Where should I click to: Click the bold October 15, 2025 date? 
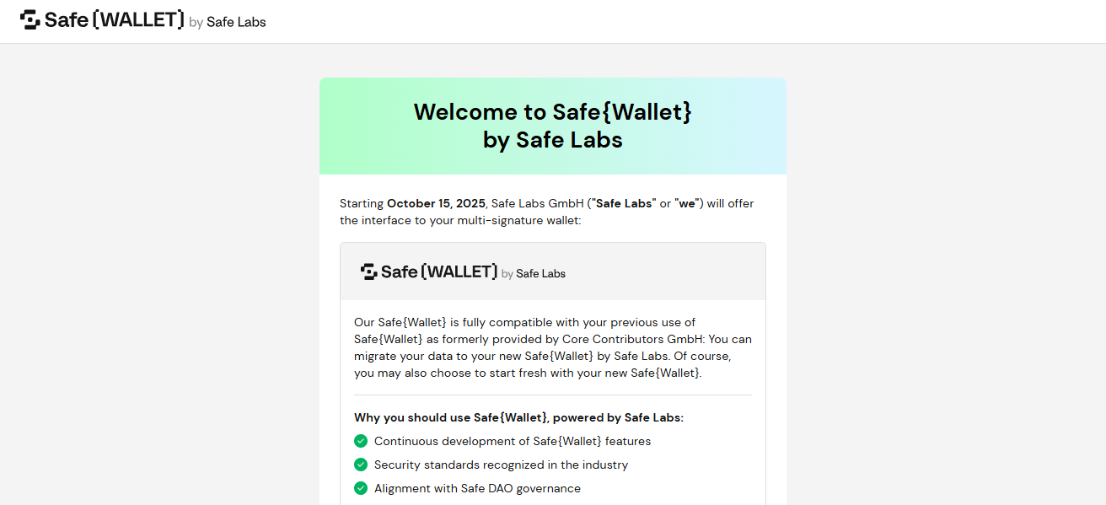[437, 203]
